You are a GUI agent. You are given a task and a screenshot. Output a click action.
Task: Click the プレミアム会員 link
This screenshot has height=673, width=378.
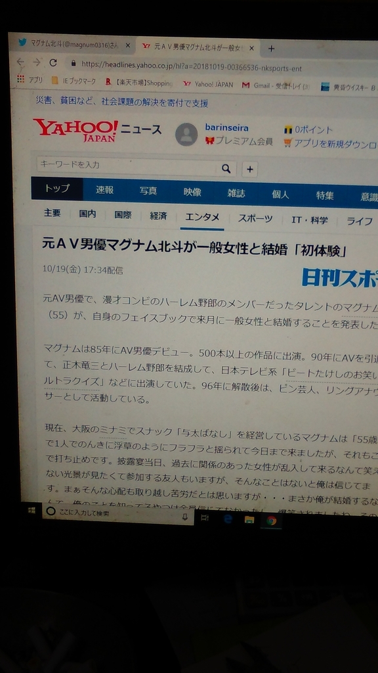pos(239,141)
